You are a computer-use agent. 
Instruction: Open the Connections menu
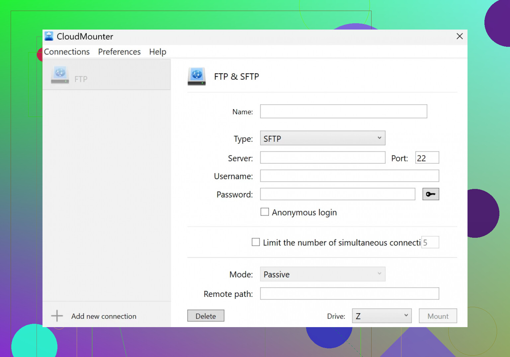[x=67, y=52]
